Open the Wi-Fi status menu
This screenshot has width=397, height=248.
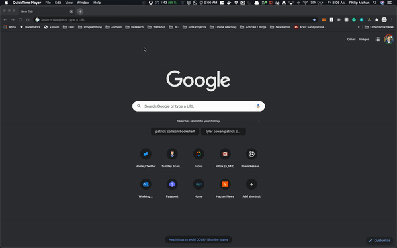(x=305, y=3)
